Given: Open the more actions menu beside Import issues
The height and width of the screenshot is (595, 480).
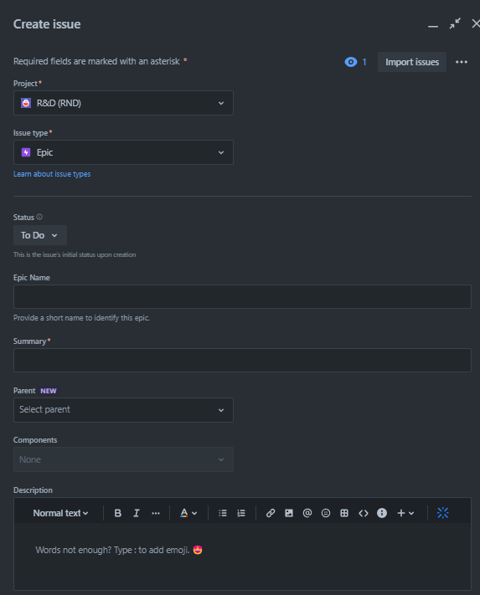Looking at the screenshot, I should (462, 62).
